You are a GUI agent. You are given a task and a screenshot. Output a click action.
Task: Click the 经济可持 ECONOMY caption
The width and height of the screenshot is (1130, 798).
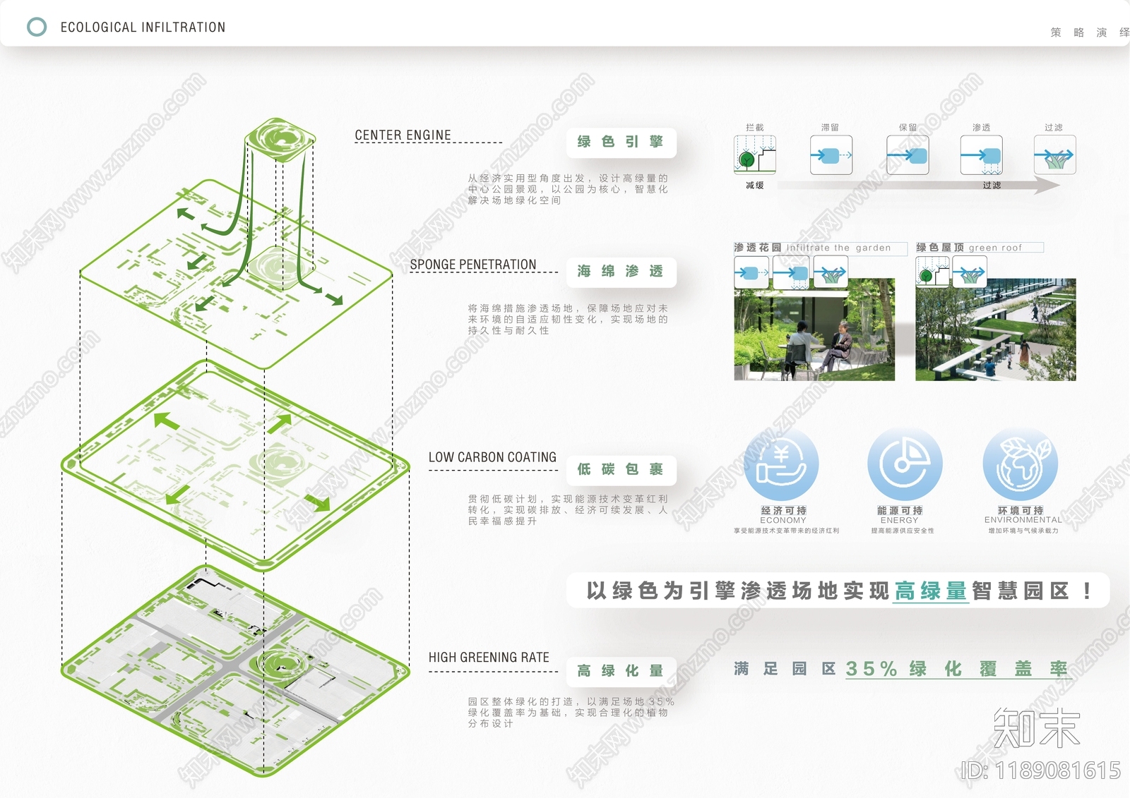point(783,514)
